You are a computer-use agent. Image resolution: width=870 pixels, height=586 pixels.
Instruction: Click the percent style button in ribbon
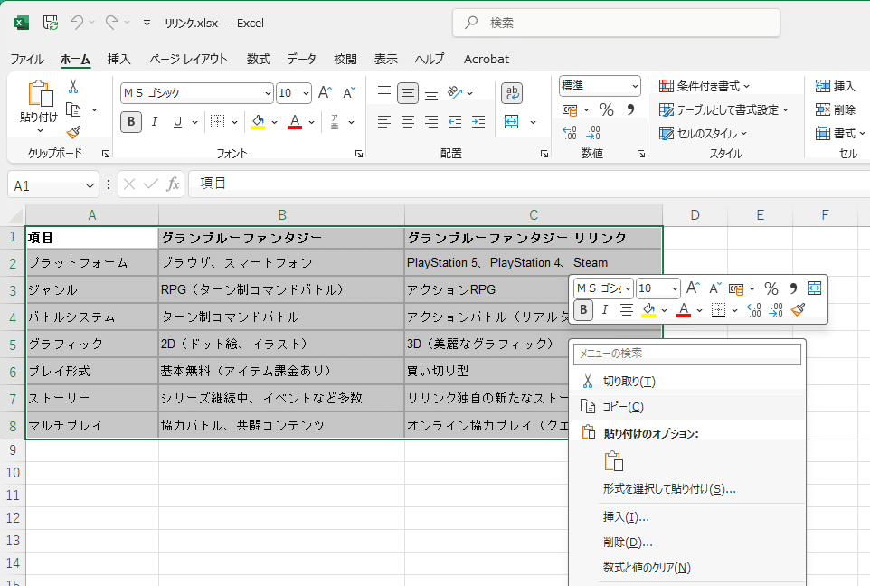tap(607, 110)
